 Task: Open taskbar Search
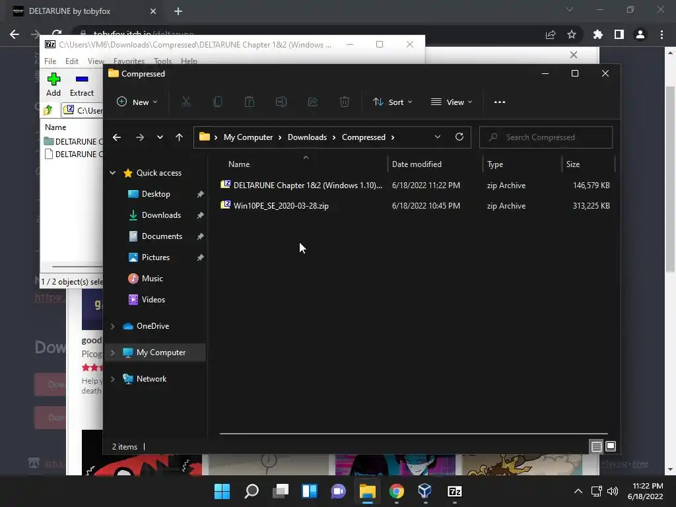pos(252,491)
